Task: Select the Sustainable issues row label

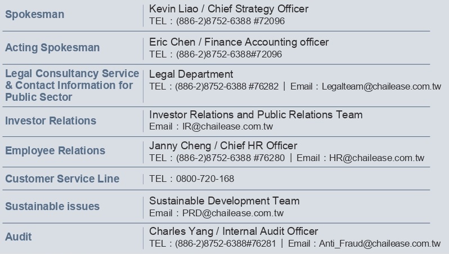Action: [x=52, y=206]
